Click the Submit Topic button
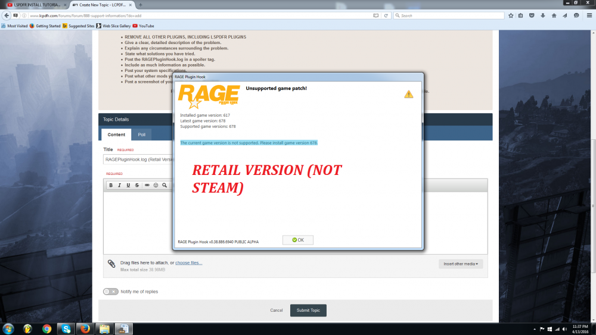This screenshot has width=596, height=335. pos(308,311)
